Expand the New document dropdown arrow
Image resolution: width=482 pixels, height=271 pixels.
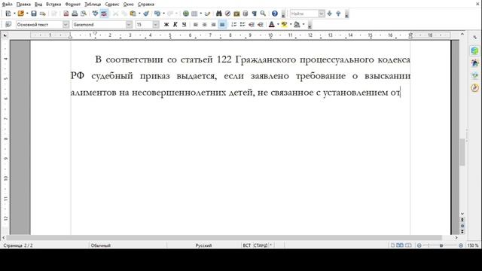pos(14,14)
